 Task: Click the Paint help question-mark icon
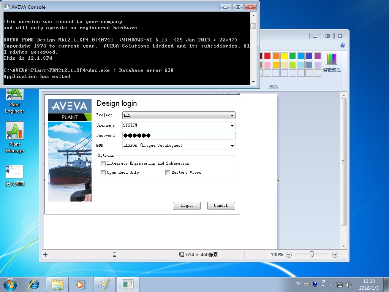pyautogui.click(x=343, y=45)
